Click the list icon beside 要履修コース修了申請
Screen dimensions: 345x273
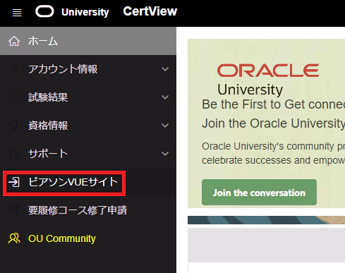pyautogui.click(x=14, y=210)
